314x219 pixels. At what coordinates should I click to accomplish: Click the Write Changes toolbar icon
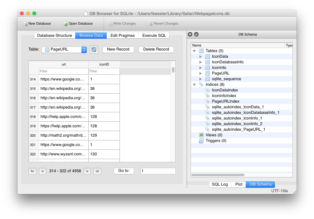(110, 24)
